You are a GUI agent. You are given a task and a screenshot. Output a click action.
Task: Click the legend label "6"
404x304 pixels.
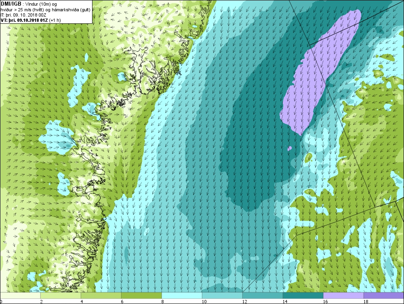point(122,302)
